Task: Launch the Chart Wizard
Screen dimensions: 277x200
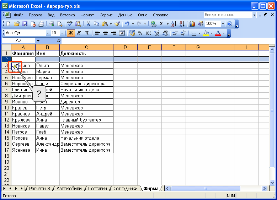Action: click(x=192, y=24)
